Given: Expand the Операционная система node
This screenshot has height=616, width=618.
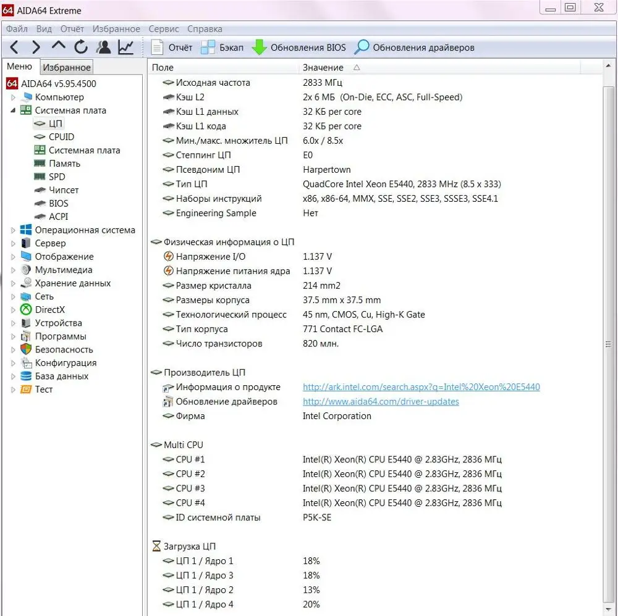Looking at the screenshot, I should 13,230.
